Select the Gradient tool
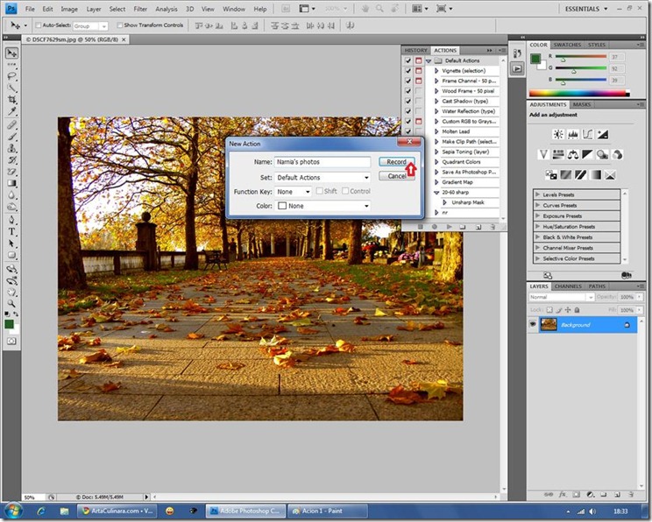 click(x=11, y=183)
